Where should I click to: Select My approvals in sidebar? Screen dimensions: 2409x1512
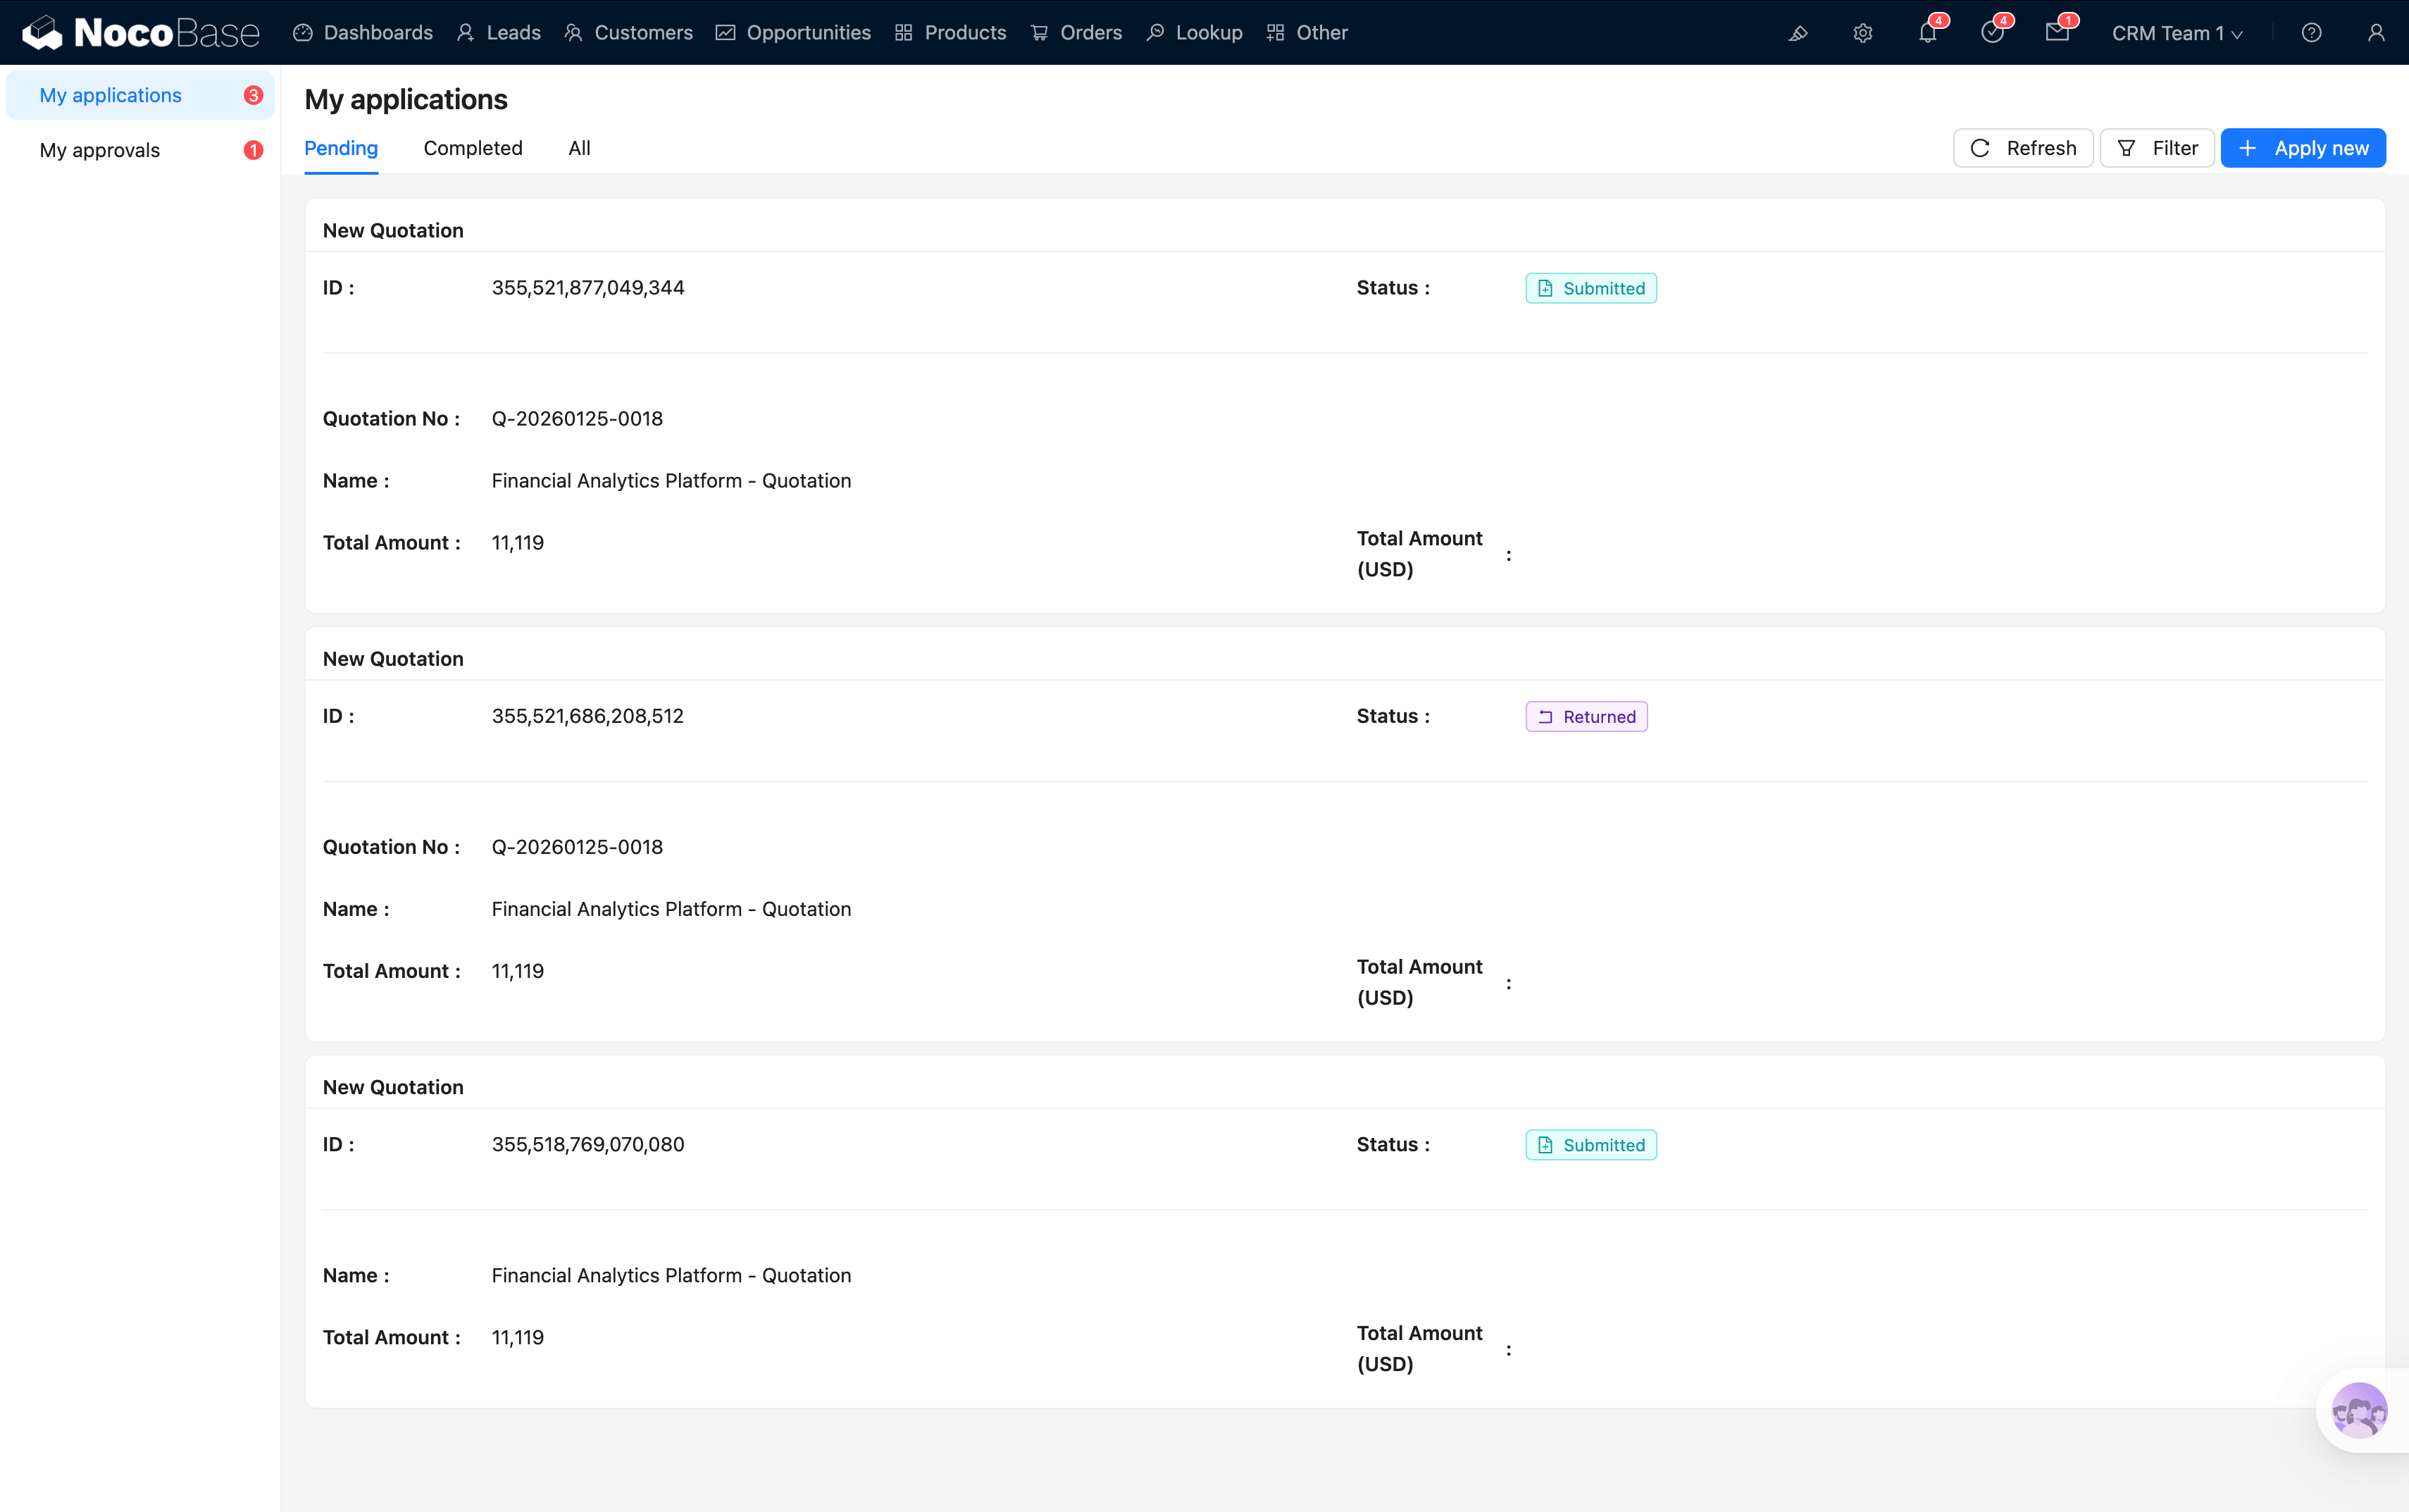(100, 150)
